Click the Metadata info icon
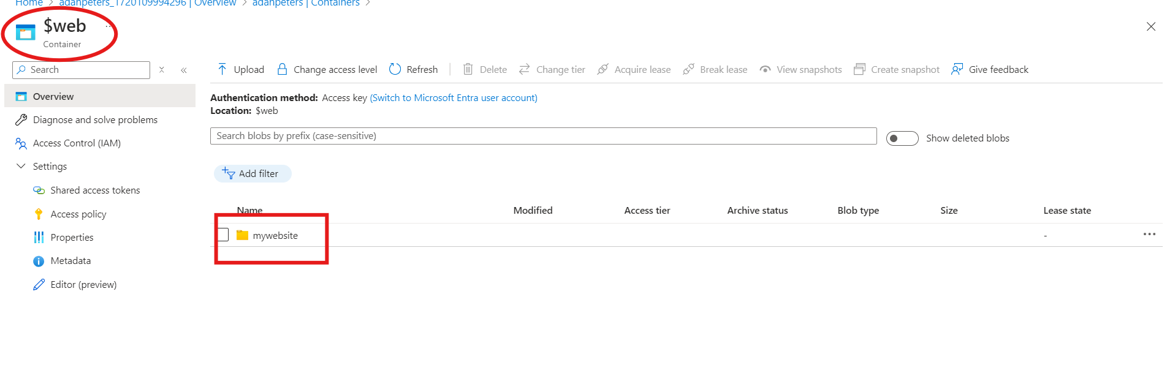Screen dimensions: 1167x392 [39, 261]
